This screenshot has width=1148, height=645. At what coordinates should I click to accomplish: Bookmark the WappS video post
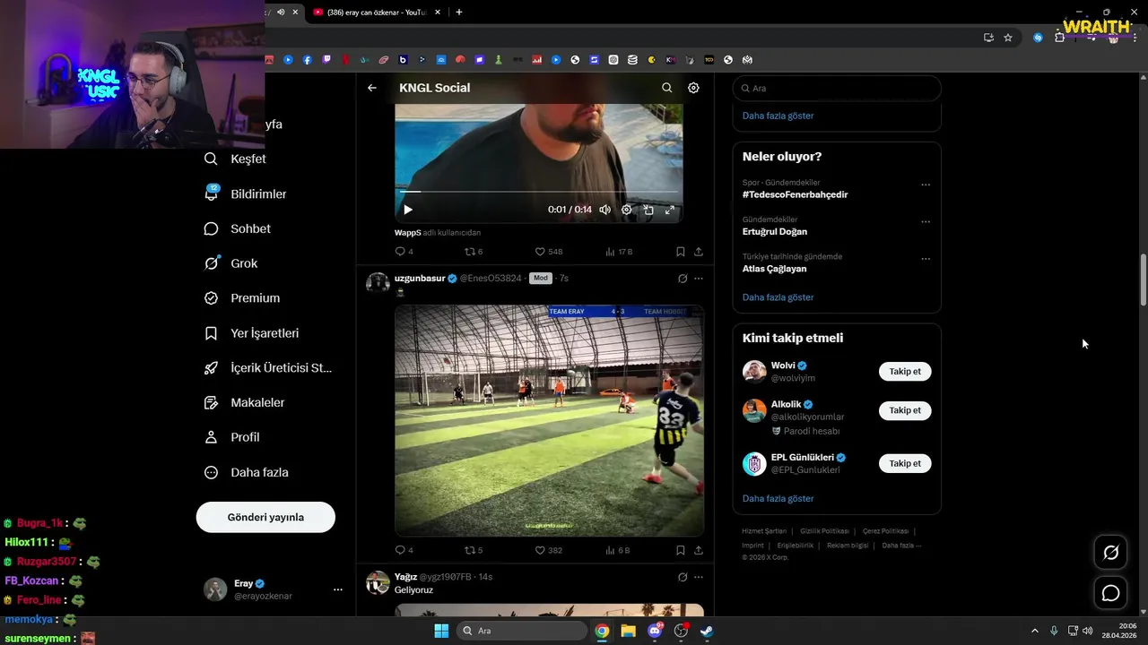681,252
